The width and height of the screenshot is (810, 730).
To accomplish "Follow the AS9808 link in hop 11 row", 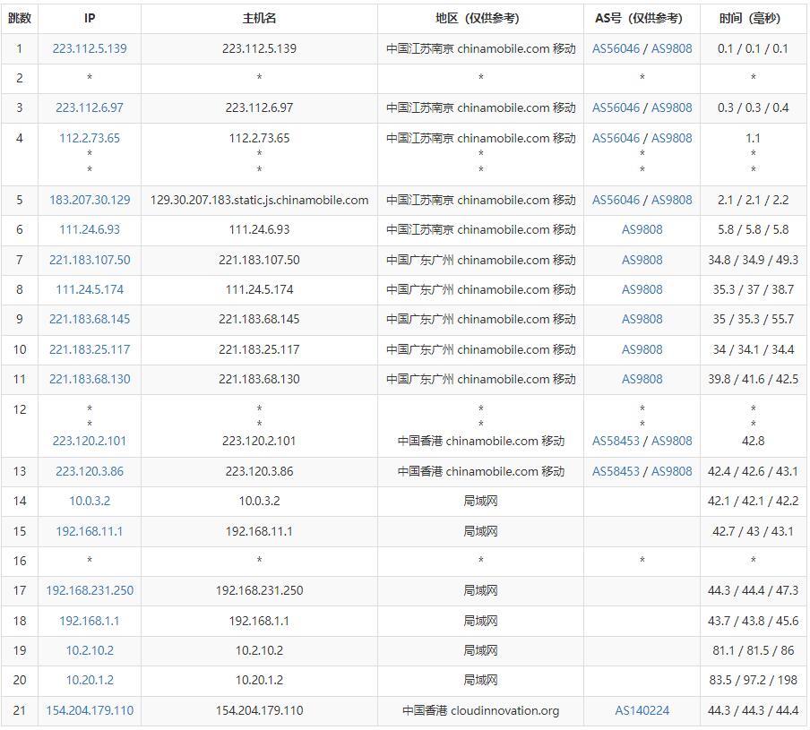I will [642, 379].
